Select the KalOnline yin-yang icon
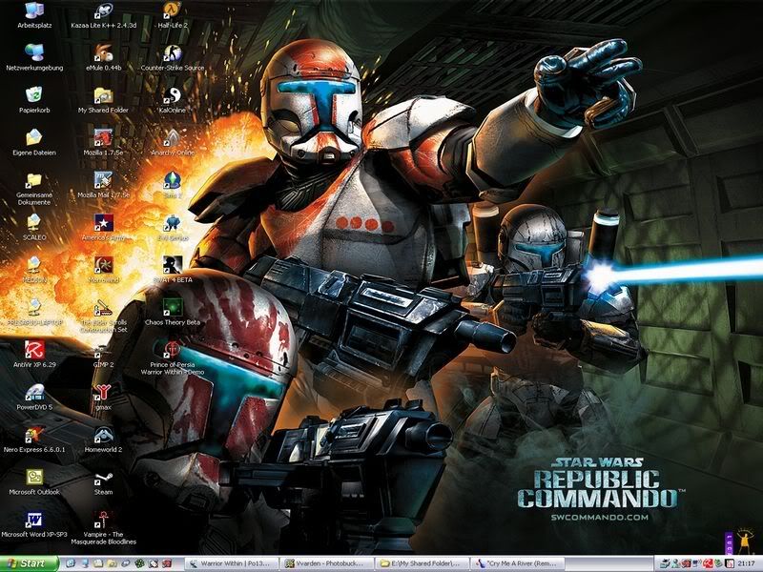The image size is (763, 572). (x=173, y=99)
